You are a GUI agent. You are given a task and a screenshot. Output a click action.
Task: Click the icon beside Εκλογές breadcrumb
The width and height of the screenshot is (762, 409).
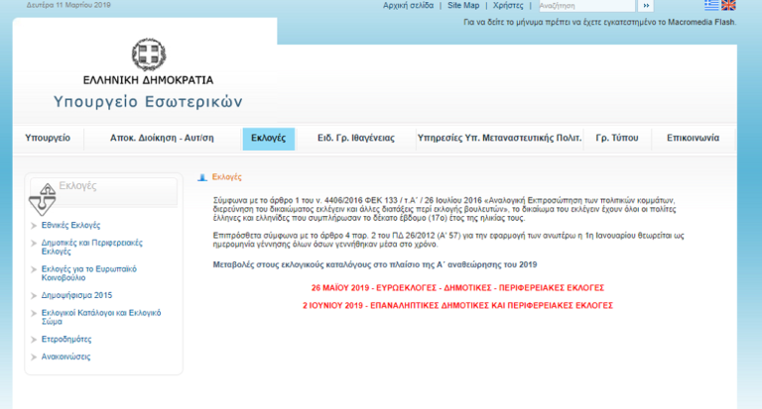click(202, 177)
